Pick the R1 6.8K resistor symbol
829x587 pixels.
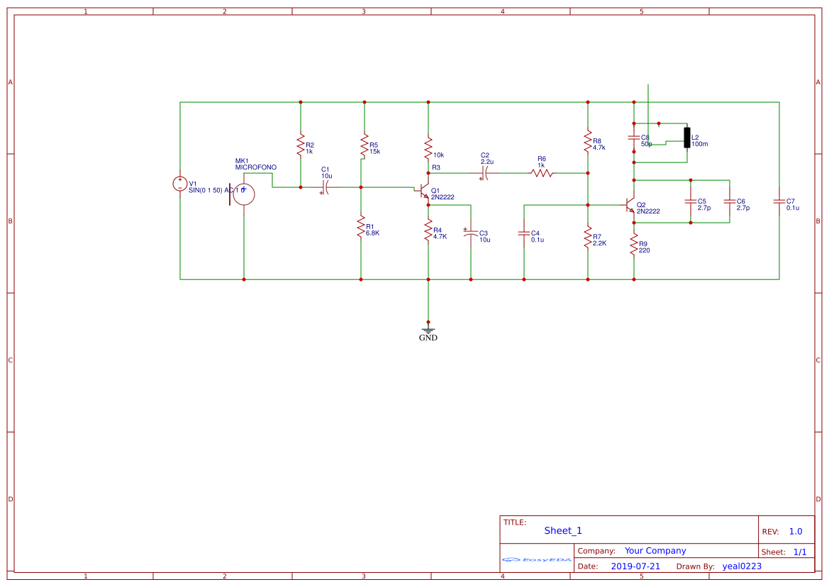[361, 226]
